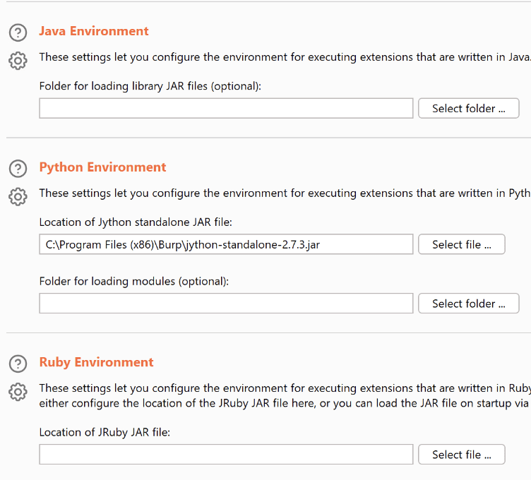Viewport: 531px width, 480px height.
Task: Click the Ruby Environment heading
Action: click(96, 362)
